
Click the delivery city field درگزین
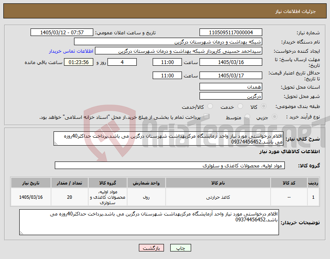(230, 96)
